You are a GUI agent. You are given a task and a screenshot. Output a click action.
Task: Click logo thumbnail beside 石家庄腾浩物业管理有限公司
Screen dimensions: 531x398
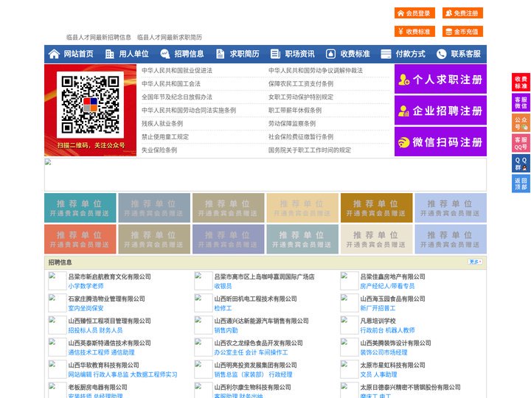coord(58,303)
